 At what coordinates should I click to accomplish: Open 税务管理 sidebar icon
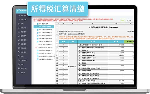click(19, 52)
